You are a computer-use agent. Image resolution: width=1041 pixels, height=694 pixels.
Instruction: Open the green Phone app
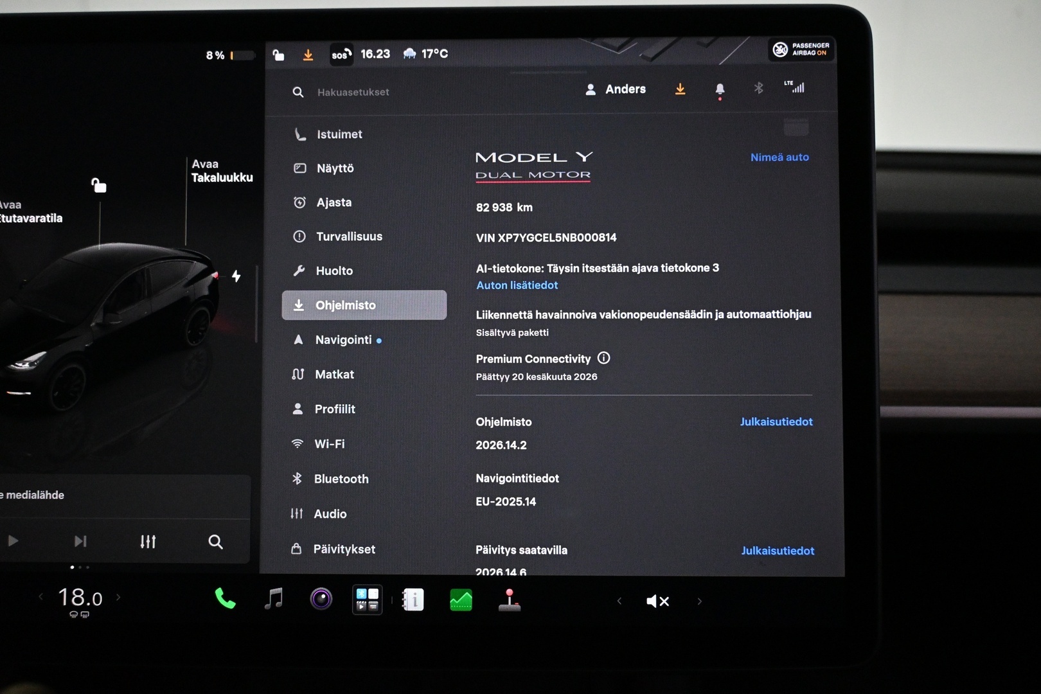[225, 599]
